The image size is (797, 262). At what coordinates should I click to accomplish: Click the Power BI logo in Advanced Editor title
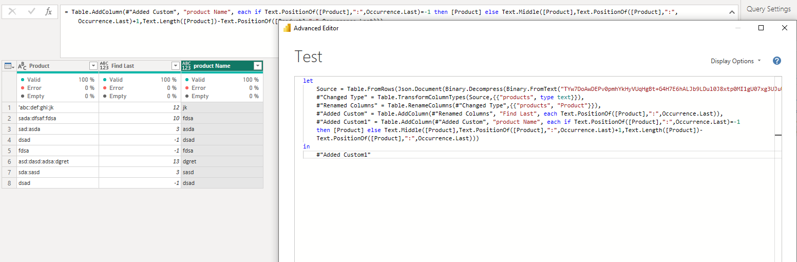click(287, 28)
